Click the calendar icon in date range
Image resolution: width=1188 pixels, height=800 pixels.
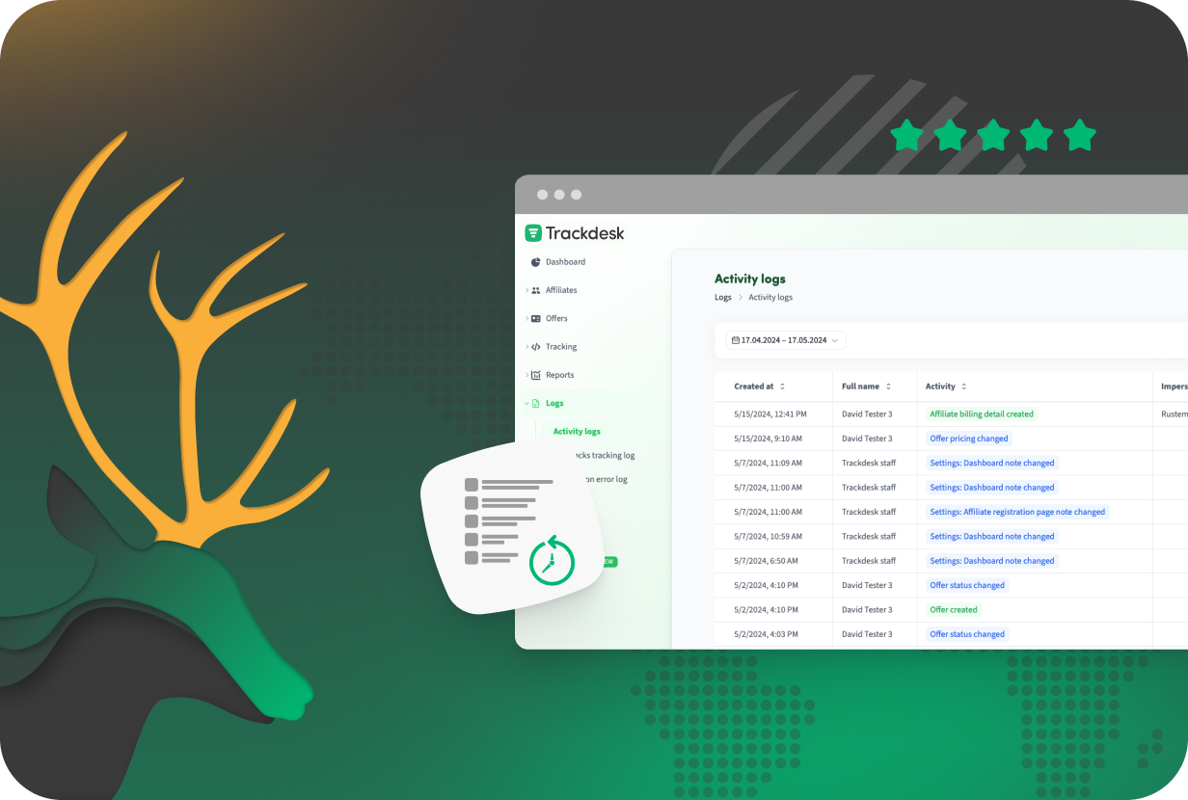point(736,340)
